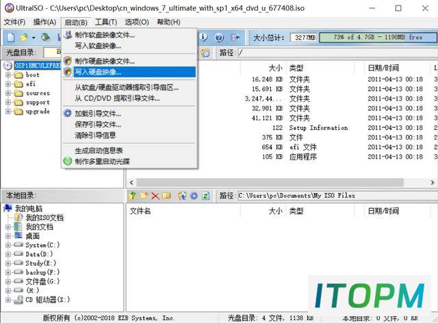Click the 我的ISO文档 folder icon
This screenshot has width=438, height=323.
click(x=18, y=218)
